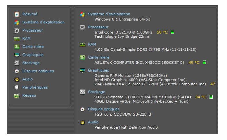Image resolution: width=227 pixels, height=140 pixels.
Task: Click the Système d'exploitation heading link
Action: click(x=109, y=14)
